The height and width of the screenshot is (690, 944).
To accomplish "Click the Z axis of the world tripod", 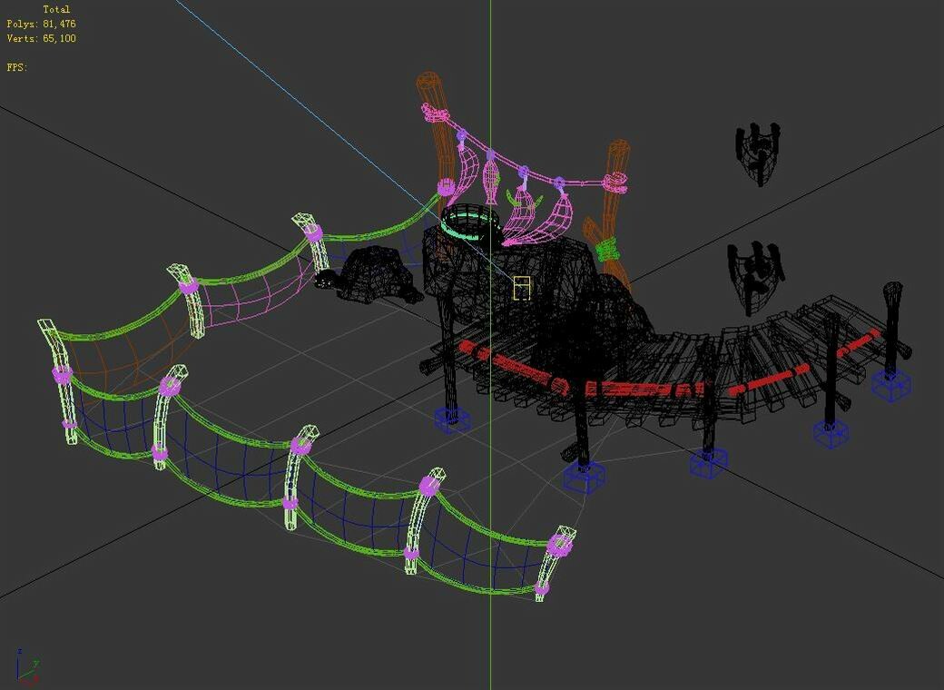I will coord(20,661).
